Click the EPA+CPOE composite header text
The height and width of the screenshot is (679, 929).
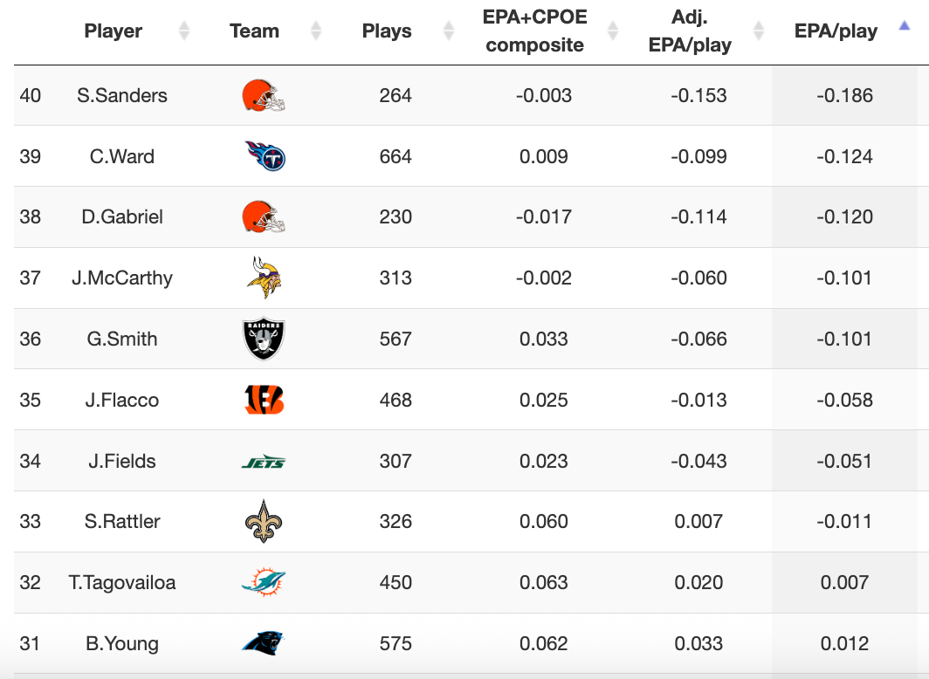point(534,31)
